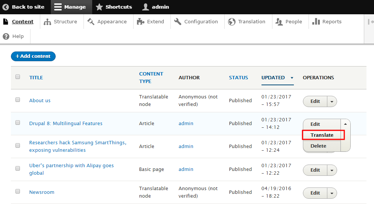Viewport: 374px width, 204px height.
Task: Click the Translation globe icon
Action: (232, 22)
